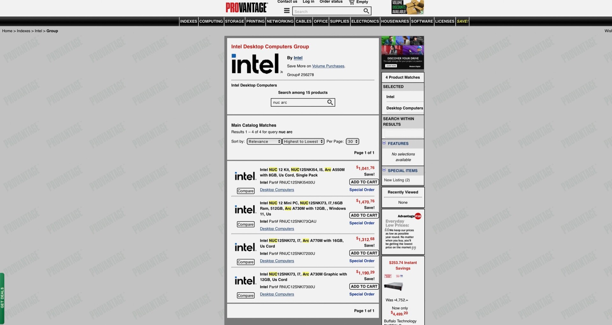Click Compare for RNUC12SNKI73QAU
Viewport: 612px width, 325px height.
(x=246, y=224)
